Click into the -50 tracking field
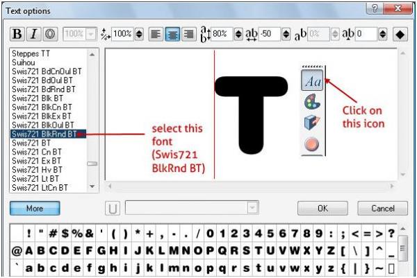 (269, 34)
